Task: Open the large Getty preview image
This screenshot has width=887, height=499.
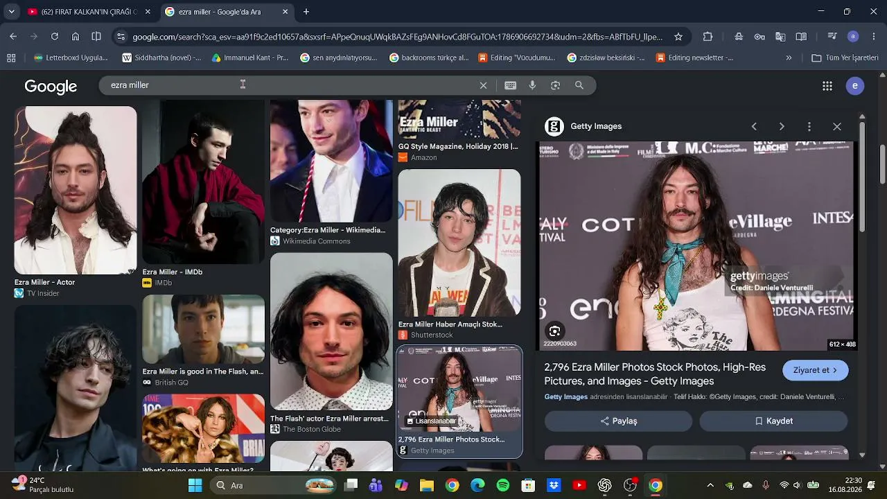Action: coord(696,246)
